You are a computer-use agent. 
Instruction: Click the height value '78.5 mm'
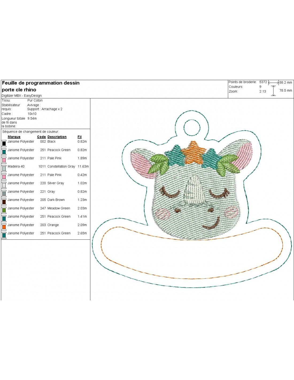(x=286, y=91)
